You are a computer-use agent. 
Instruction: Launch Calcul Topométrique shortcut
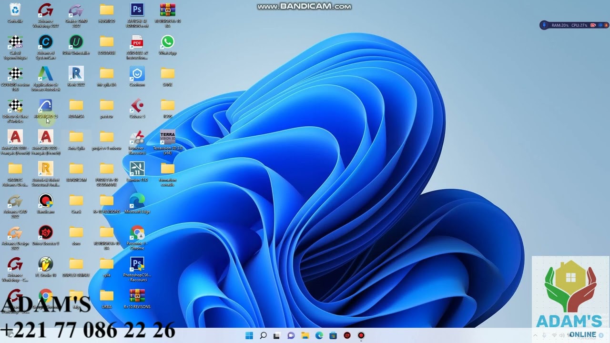click(15, 47)
